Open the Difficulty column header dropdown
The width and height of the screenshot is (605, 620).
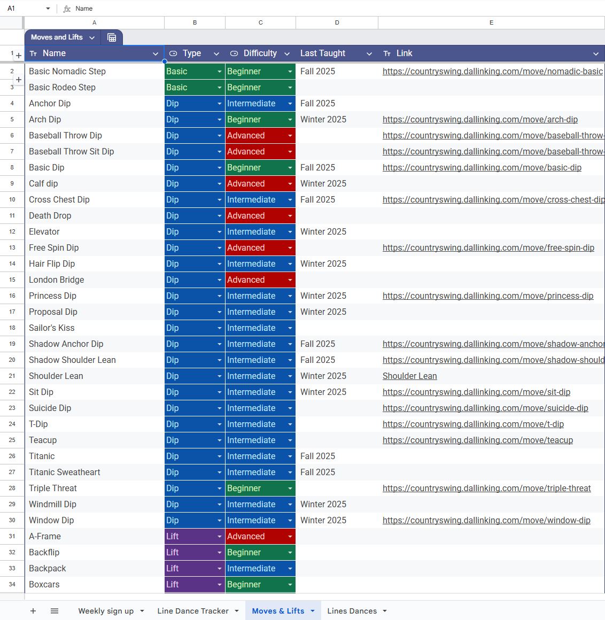click(x=287, y=54)
